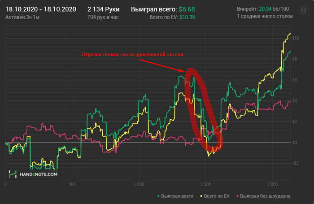Screen dimensions: 314x204
Task: Click the green 'Выиграл всего' legend dot
Action: click(x=158, y=196)
